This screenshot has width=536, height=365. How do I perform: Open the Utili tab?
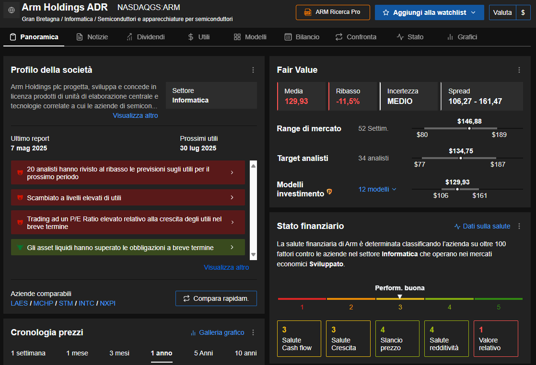click(198, 37)
